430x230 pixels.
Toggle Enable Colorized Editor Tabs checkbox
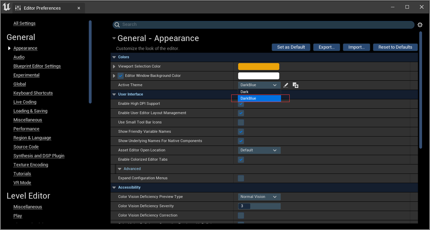pos(241,159)
